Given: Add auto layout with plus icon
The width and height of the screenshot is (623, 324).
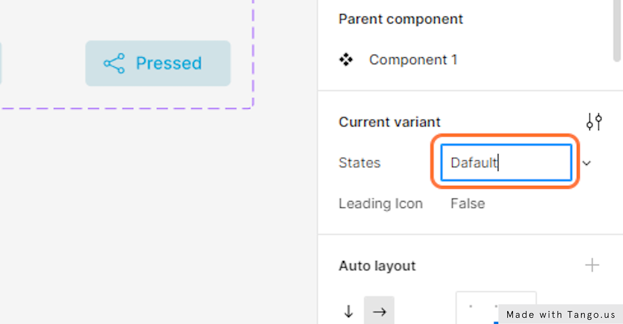Looking at the screenshot, I should [x=592, y=266].
